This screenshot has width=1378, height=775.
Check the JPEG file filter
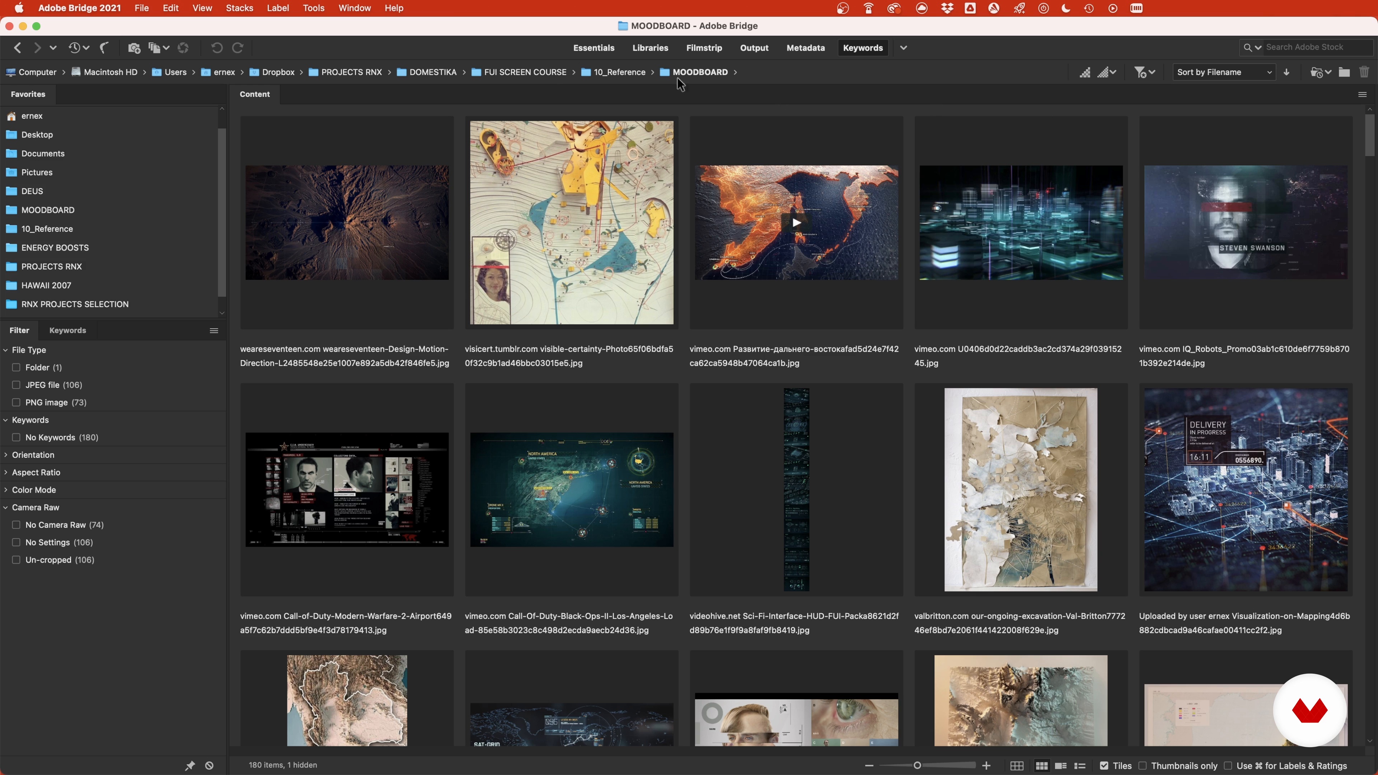pos(16,385)
